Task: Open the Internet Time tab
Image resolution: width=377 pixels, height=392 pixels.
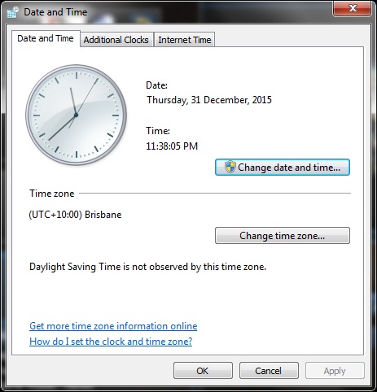Action: point(185,40)
